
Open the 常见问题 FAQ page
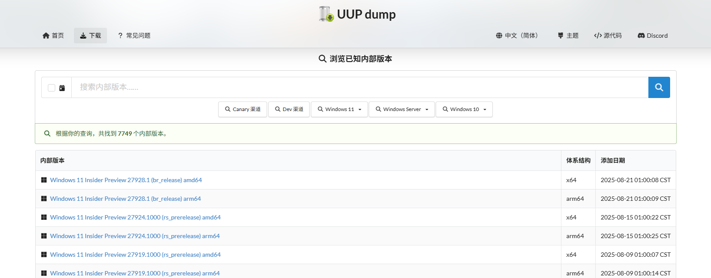click(134, 36)
